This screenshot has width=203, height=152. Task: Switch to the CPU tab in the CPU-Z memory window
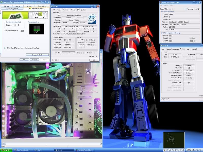163,49
